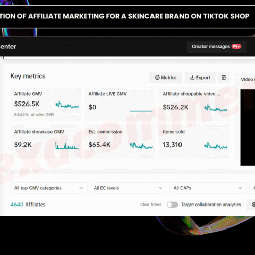
Task: Select the Affiliate LIVE GMV card
Action: (120, 104)
